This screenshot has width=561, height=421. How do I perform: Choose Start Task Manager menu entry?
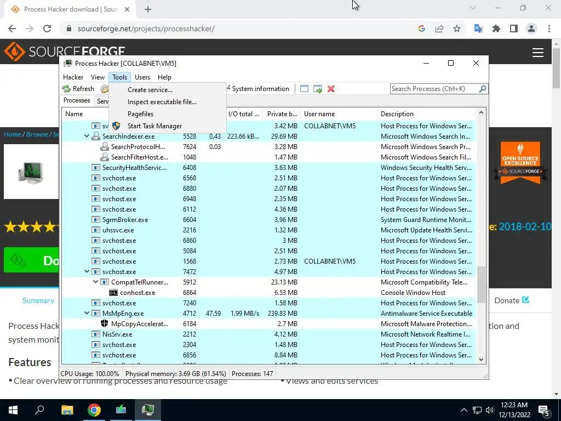(168, 126)
